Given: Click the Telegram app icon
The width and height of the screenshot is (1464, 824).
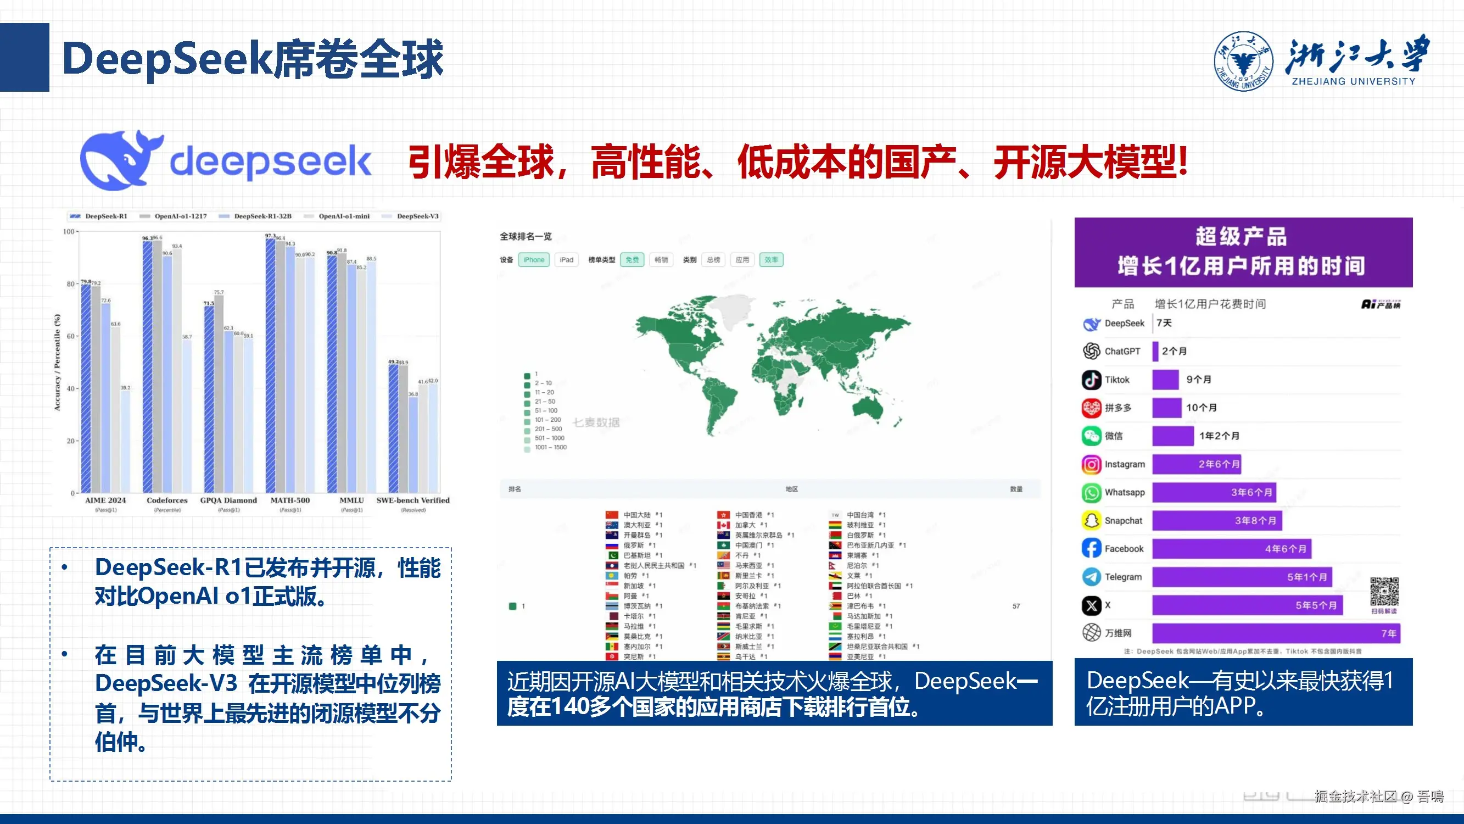Looking at the screenshot, I should [1091, 577].
